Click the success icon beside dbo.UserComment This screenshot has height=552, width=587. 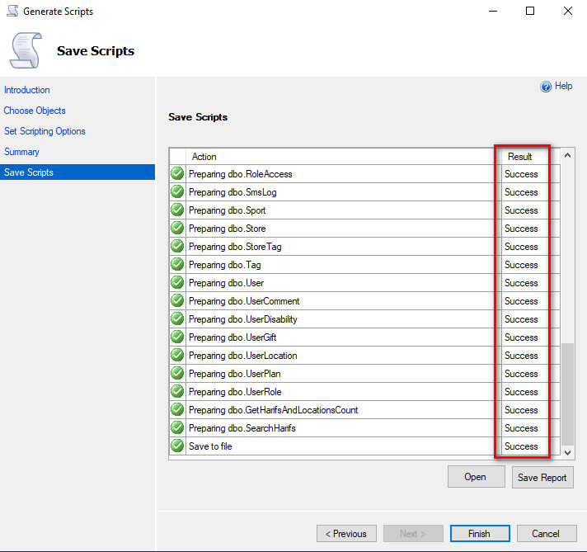tap(177, 300)
